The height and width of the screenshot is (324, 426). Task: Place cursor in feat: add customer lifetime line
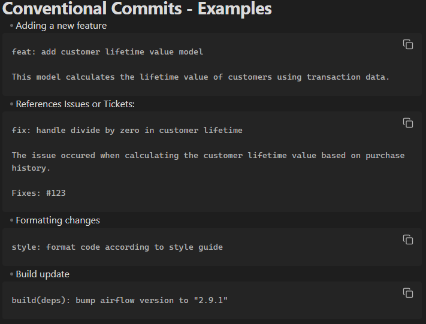pos(108,52)
